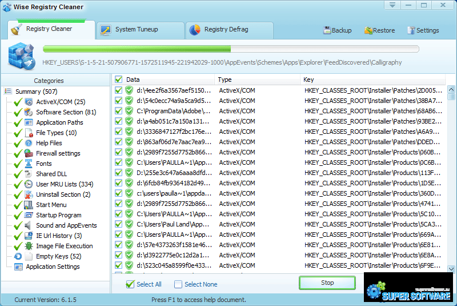Toggle the Data column header checkbox
The width and height of the screenshot is (457, 306).
point(118,79)
